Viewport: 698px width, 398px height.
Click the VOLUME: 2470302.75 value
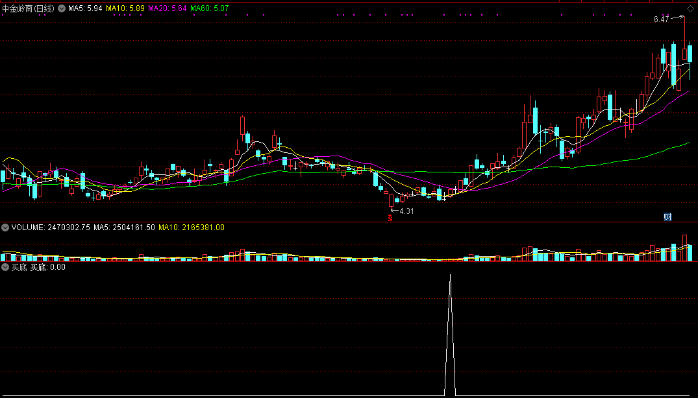click(51, 228)
